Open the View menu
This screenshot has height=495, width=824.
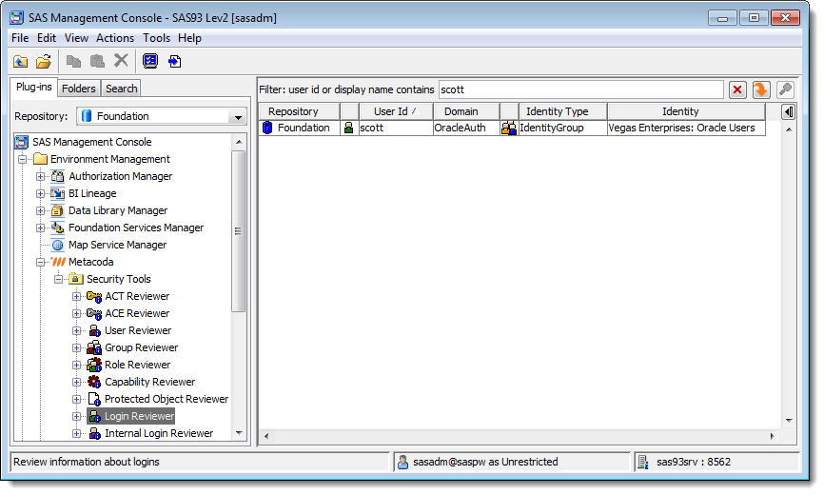(76, 38)
